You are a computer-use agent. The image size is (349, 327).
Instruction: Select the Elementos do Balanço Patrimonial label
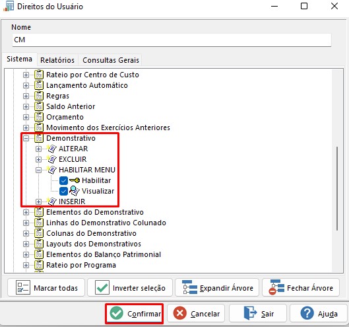pos(104,254)
